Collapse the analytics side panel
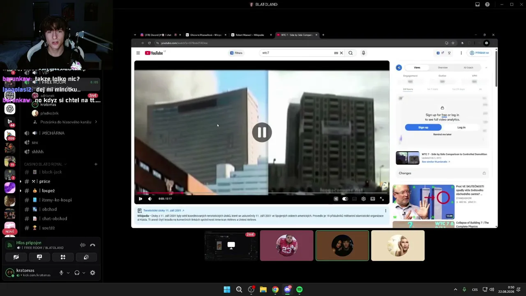The width and height of the screenshot is (526, 296). [486, 67]
